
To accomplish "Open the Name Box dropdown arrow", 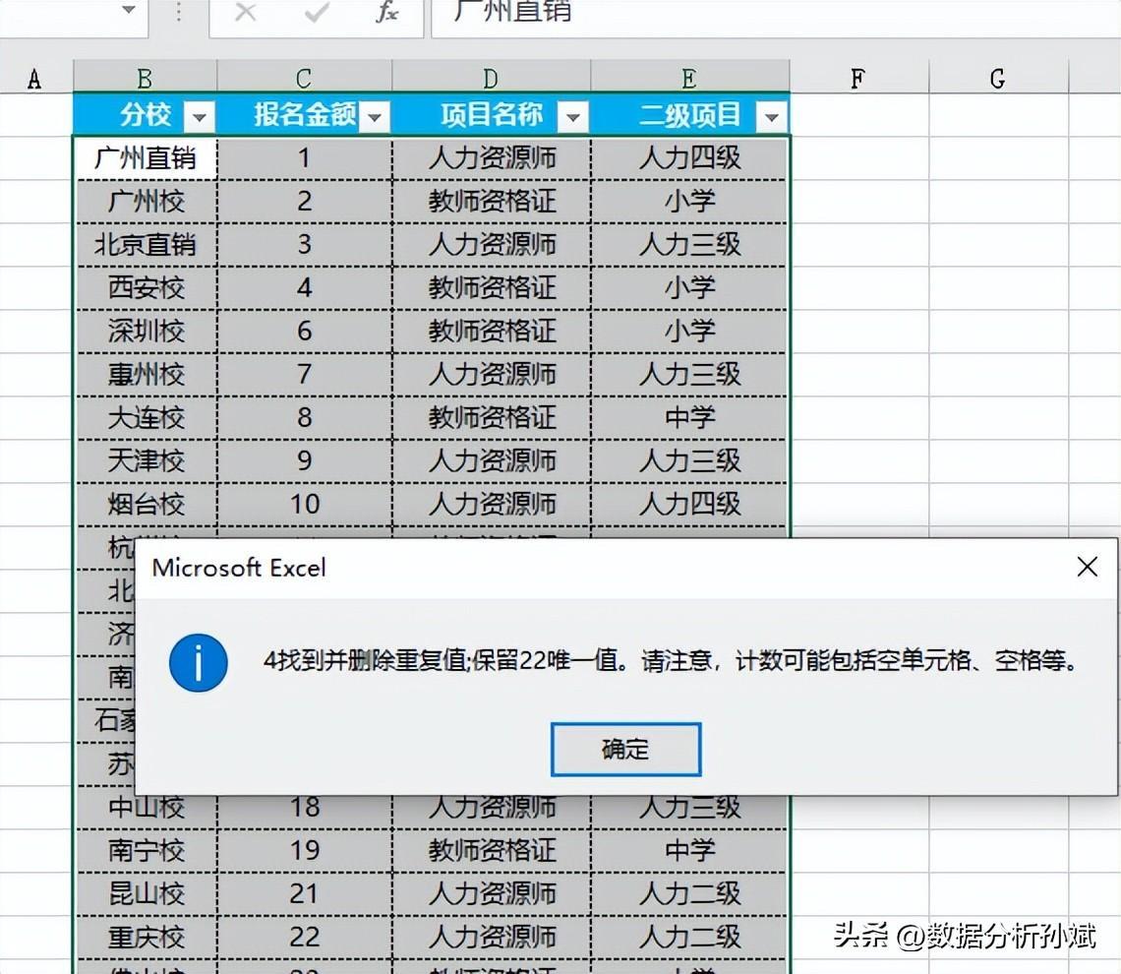I will tap(128, 12).
